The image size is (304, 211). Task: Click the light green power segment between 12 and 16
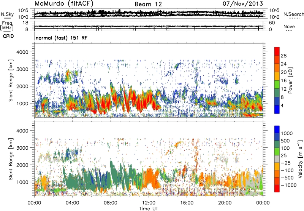click(277, 85)
